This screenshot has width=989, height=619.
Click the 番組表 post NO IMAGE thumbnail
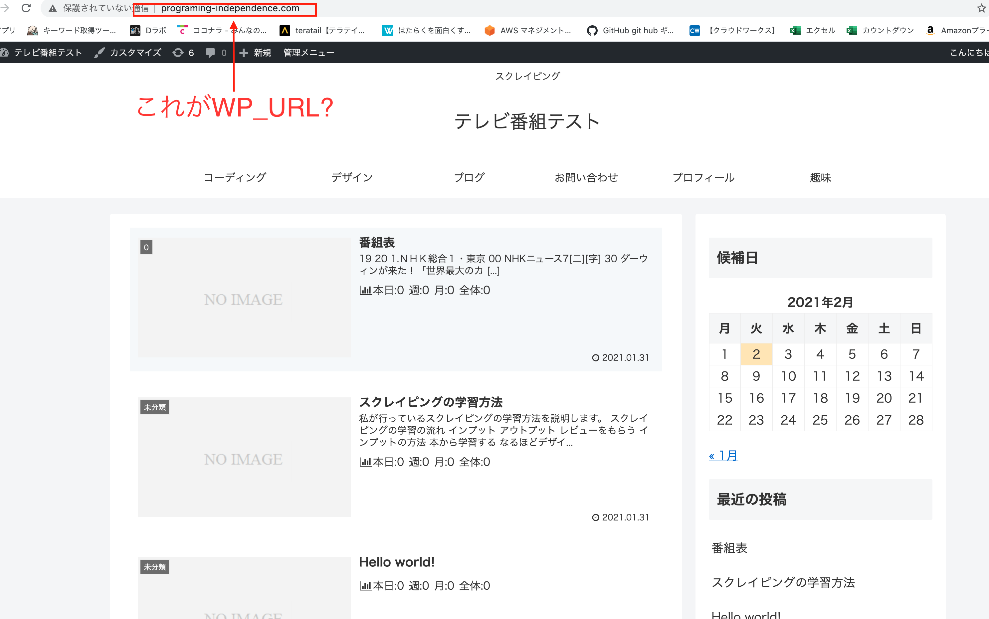244,298
